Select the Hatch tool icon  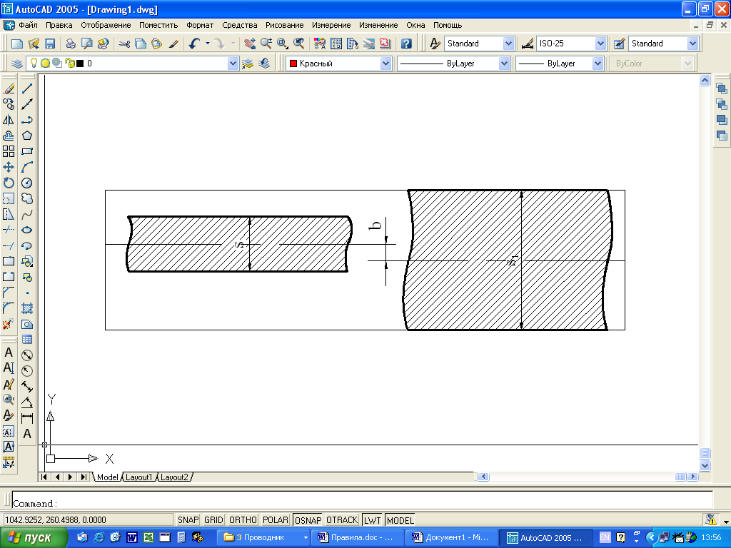27,308
